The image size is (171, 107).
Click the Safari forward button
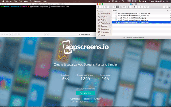click(x=14, y=35)
